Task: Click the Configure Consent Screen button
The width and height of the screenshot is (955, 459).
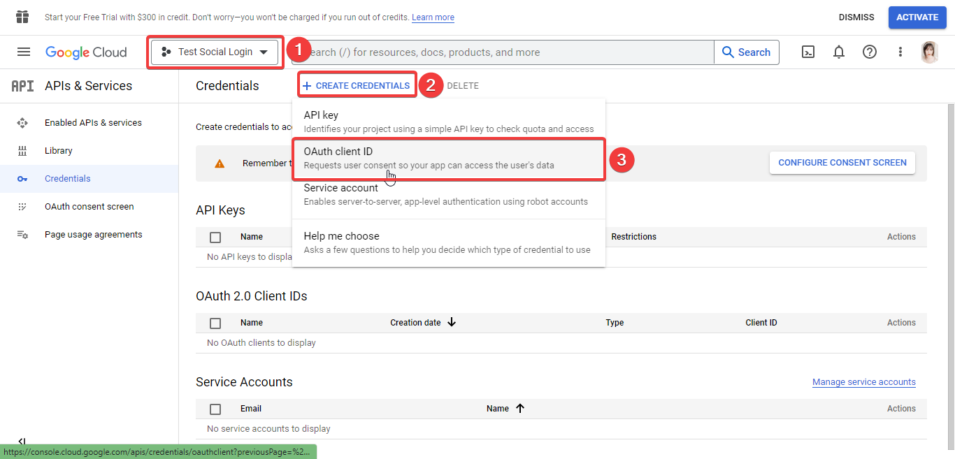Action: click(842, 163)
